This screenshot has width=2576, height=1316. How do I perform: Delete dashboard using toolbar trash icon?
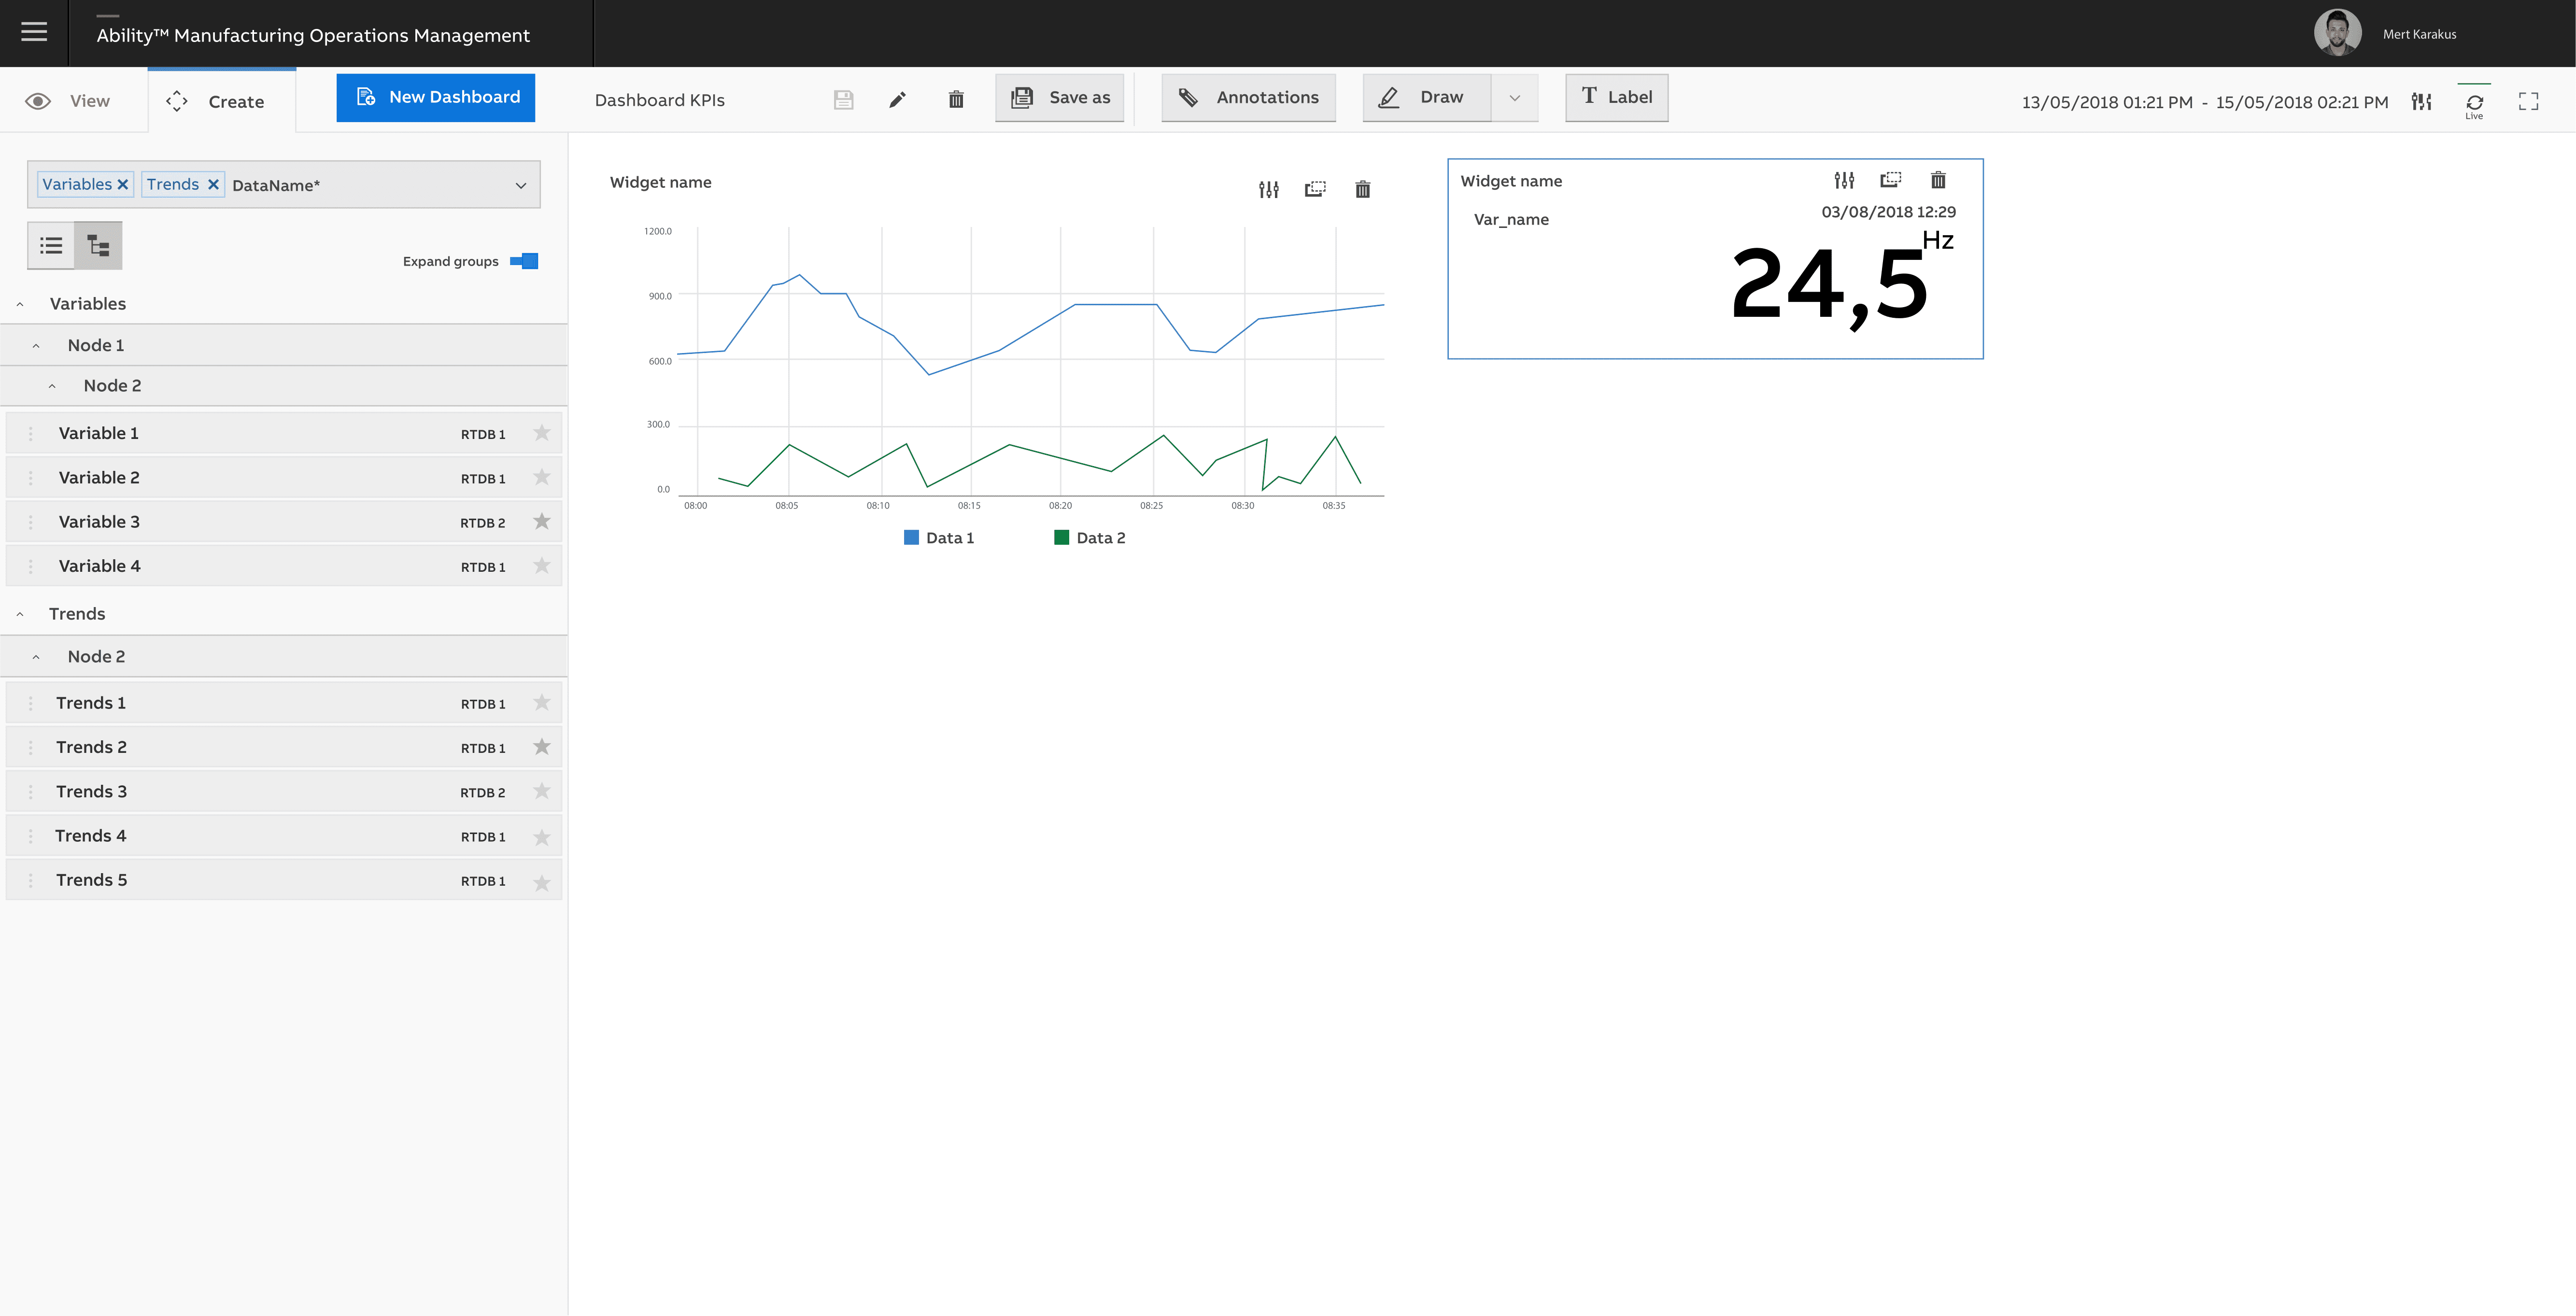point(956,99)
